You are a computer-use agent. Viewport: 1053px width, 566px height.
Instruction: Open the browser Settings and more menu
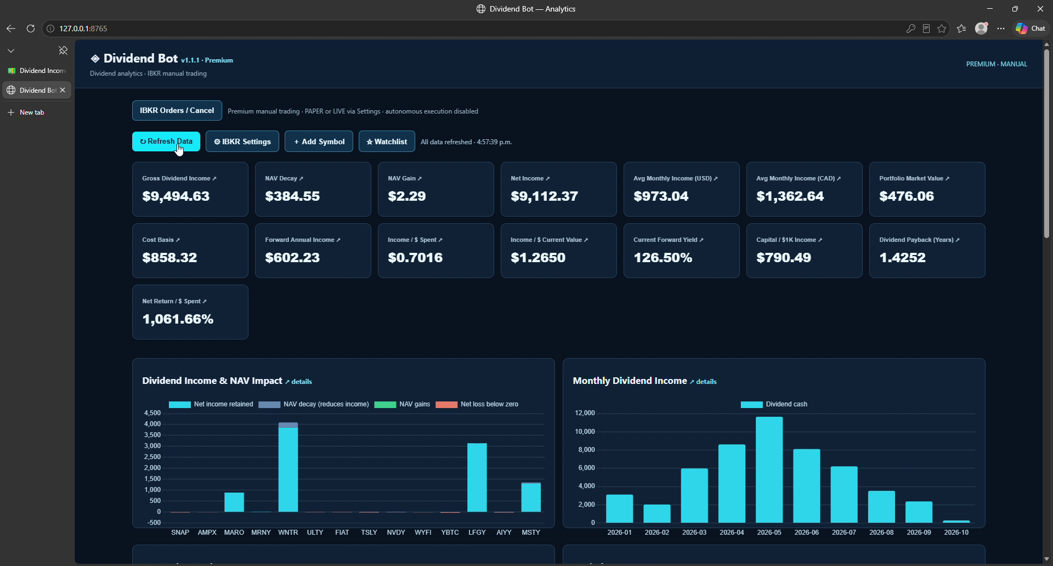tap(1001, 29)
